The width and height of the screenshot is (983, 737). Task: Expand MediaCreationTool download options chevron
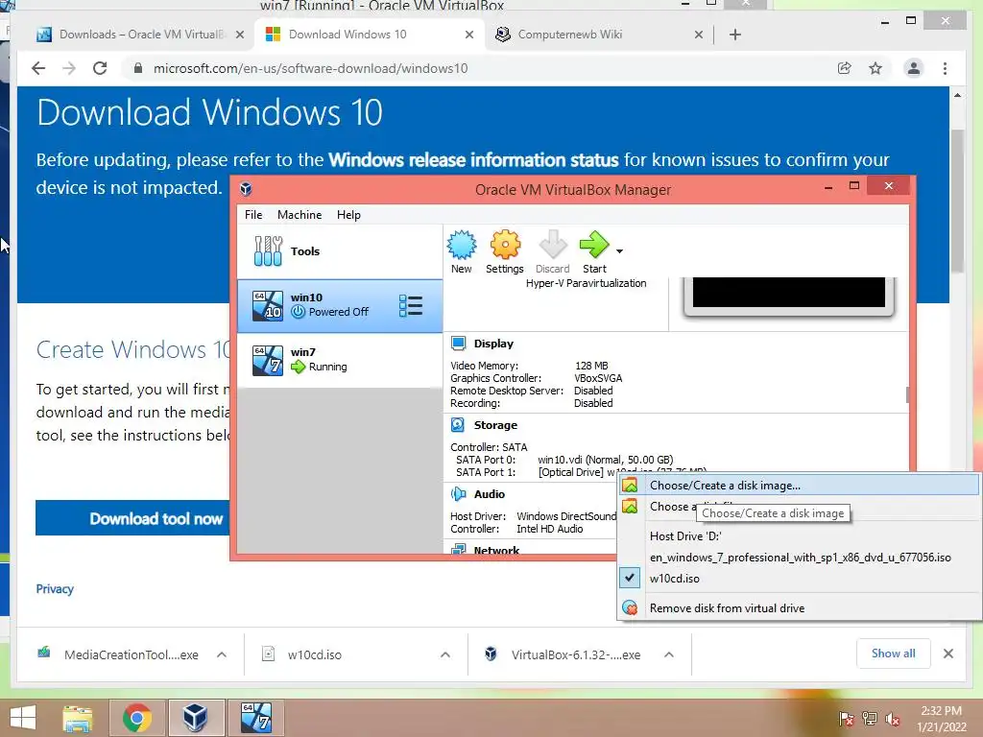click(x=222, y=654)
